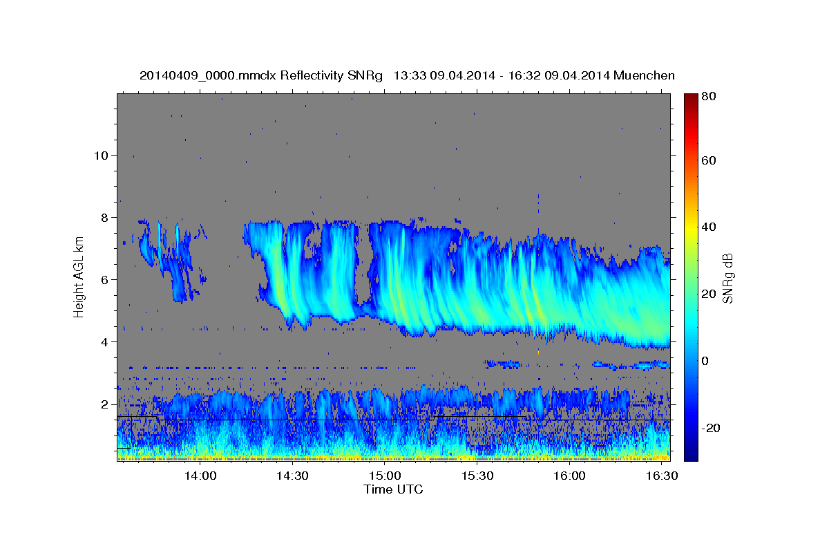Click the 'SNRg dB' colorbar label
The image size is (829, 553).
pos(727,278)
